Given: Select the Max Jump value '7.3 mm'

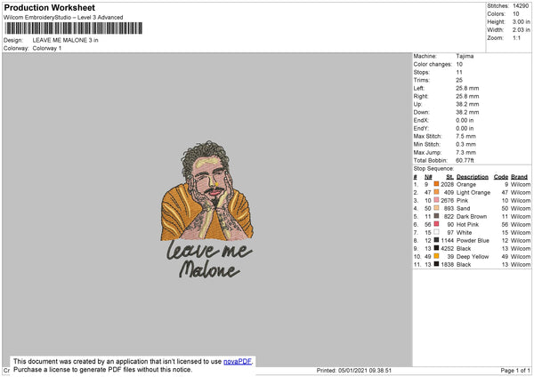Looking at the screenshot, I should [465, 152].
